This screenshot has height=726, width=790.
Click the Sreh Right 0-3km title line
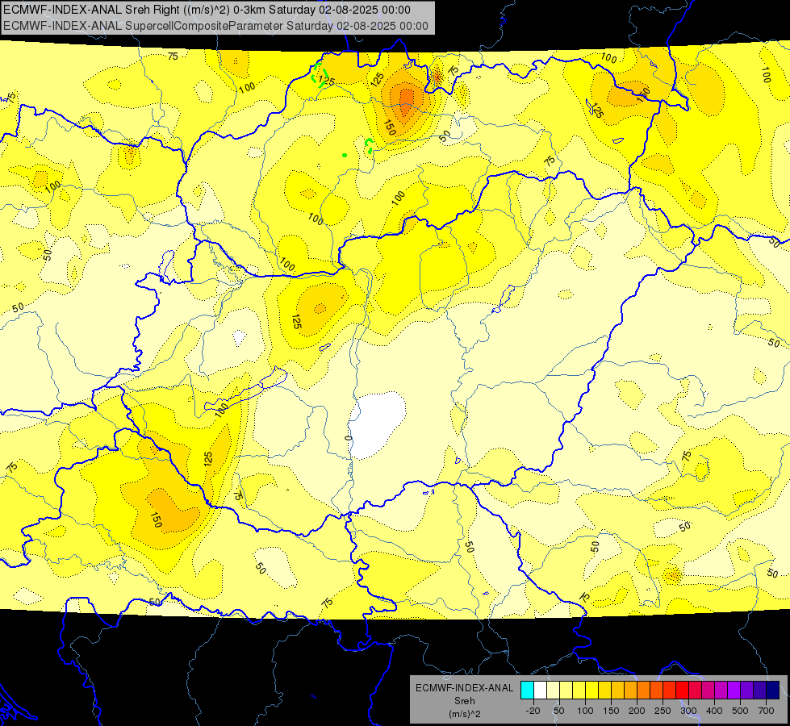click(207, 10)
